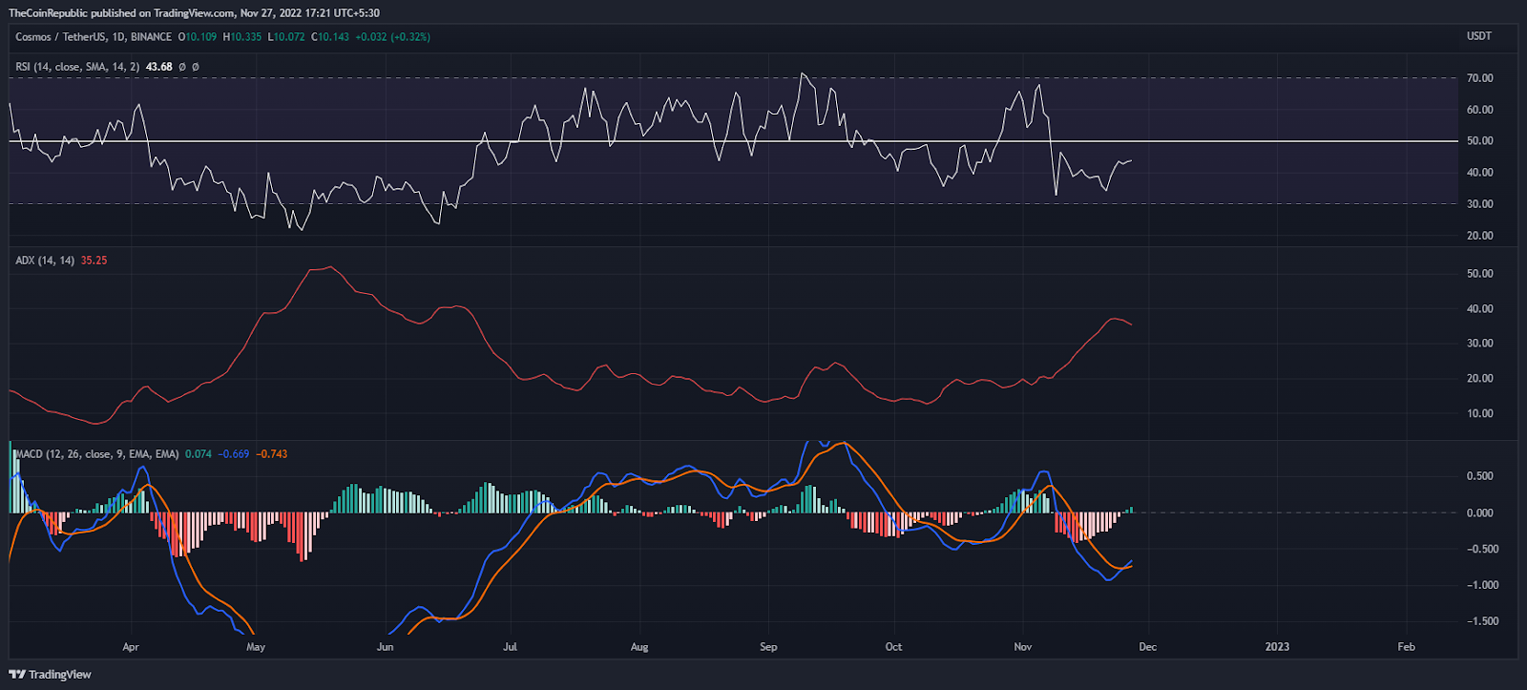Image resolution: width=1527 pixels, height=690 pixels.
Task: Click the 50.00 level on RSI axis
Action: (x=1479, y=141)
